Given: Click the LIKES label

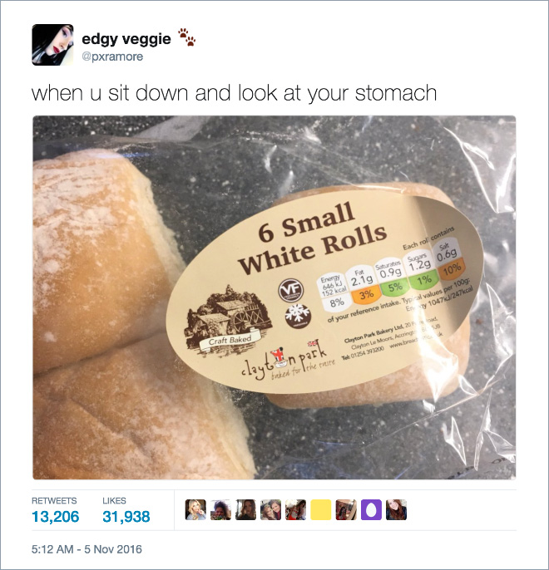Looking at the screenshot, I should (114, 500).
